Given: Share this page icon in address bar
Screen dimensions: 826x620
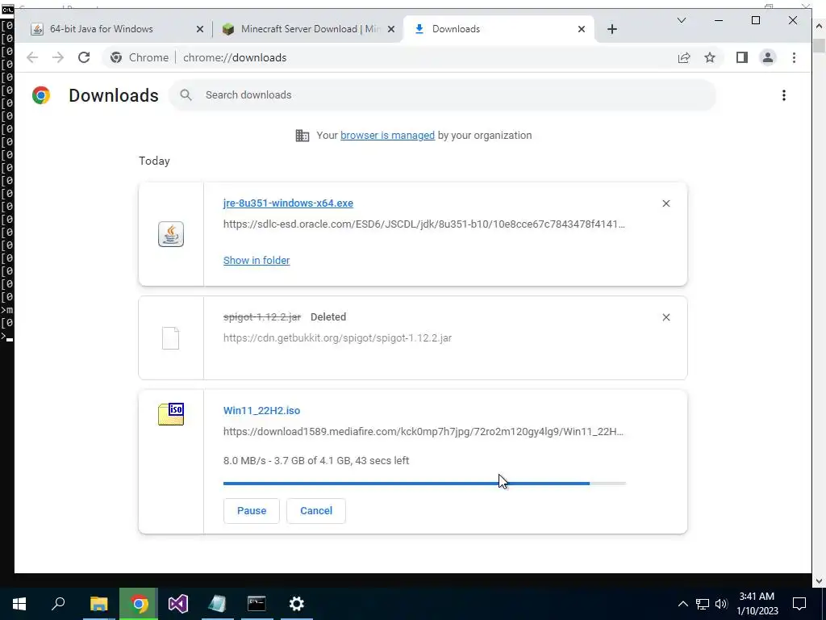Looking at the screenshot, I should 684,57.
